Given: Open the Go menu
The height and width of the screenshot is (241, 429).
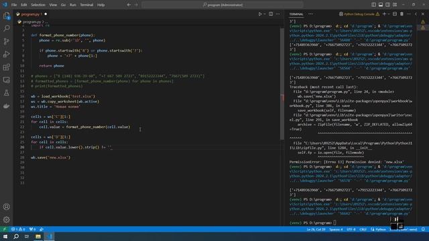Looking at the screenshot, I should tap(63, 5).
